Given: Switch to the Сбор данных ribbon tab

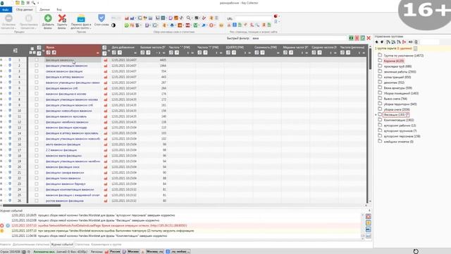Looking at the screenshot, I should click(24, 9).
